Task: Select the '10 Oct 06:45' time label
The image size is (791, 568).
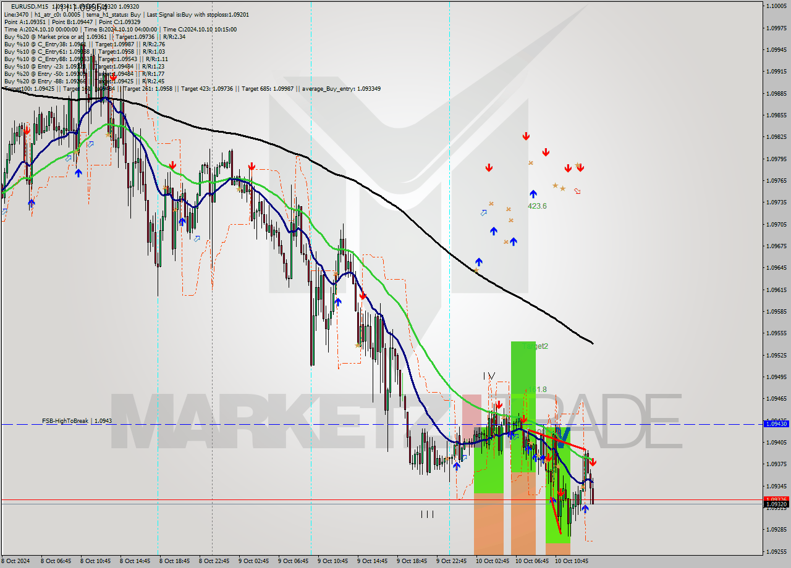Action: [532, 561]
